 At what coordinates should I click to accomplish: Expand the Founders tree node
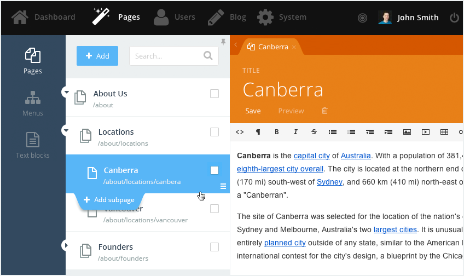coord(66,246)
